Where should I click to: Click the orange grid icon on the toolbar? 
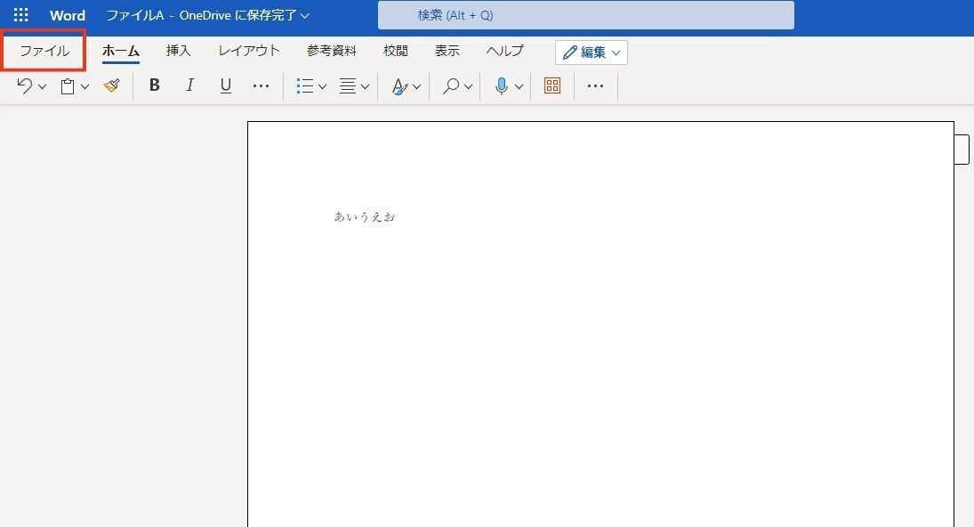(x=551, y=85)
